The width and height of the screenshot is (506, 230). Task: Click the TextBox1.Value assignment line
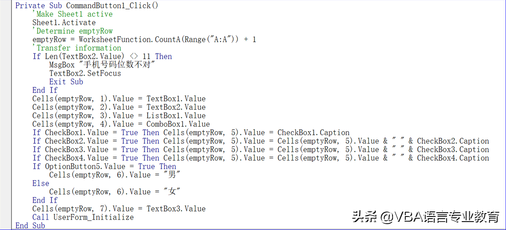[119, 98]
